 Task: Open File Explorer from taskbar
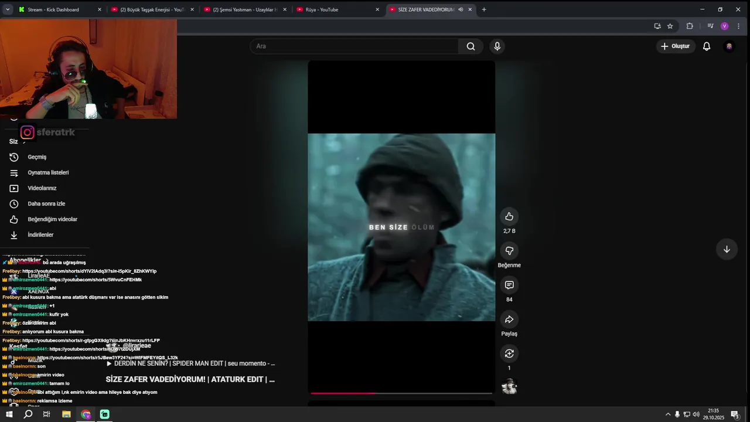tap(66, 414)
